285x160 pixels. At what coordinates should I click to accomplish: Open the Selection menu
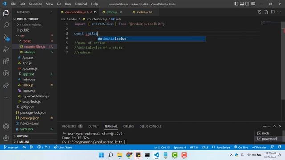tap(36, 4)
